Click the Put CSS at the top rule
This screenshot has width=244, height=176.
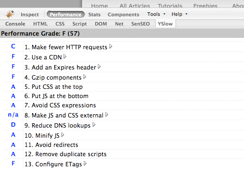[53, 87]
